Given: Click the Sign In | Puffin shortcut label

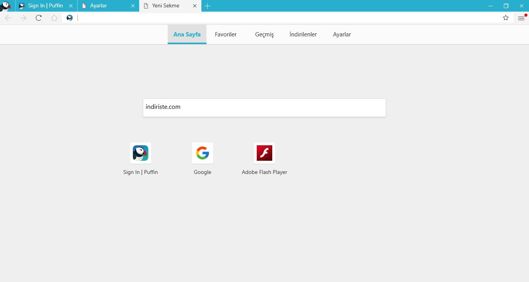Looking at the screenshot, I should click(x=141, y=172).
